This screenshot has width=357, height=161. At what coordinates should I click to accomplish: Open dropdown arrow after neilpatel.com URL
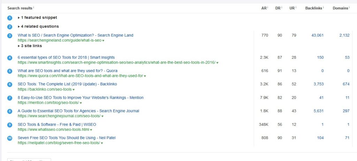pyautogui.click(x=102, y=143)
